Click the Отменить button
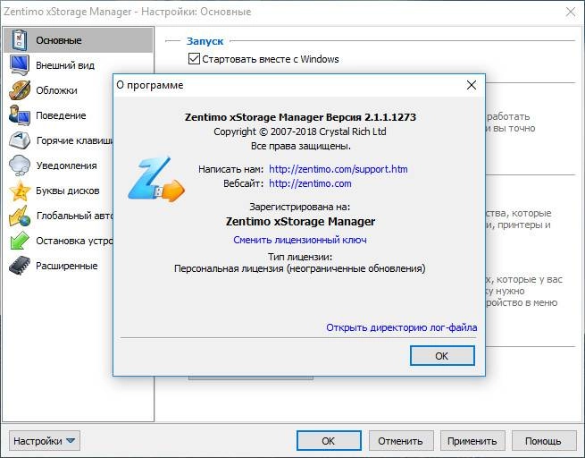The image size is (585, 458). (401, 441)
